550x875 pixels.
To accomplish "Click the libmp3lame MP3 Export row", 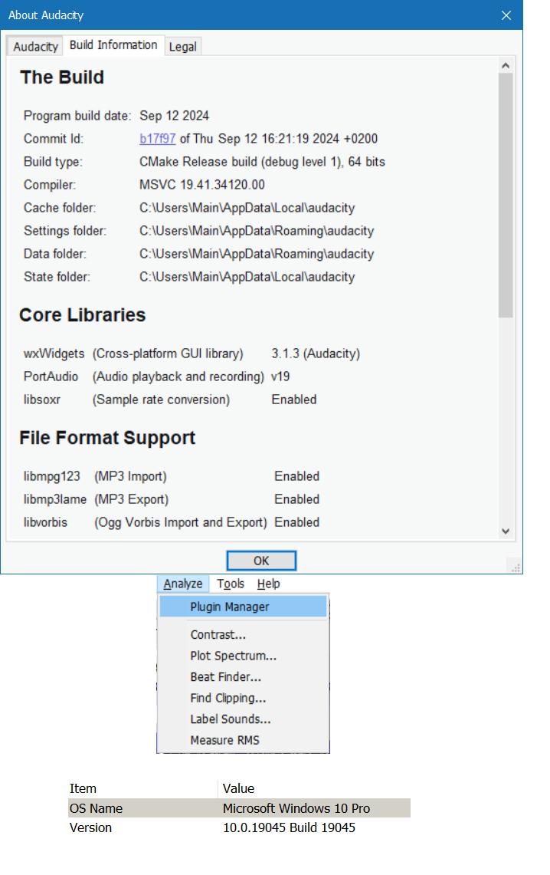I will [171, 499].
